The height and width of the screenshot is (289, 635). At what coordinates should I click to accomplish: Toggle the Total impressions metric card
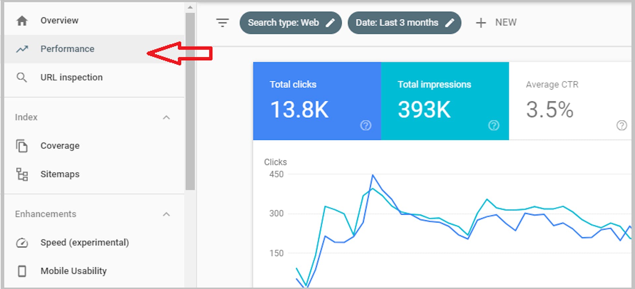pyautogui.click(x=444, y=101)
